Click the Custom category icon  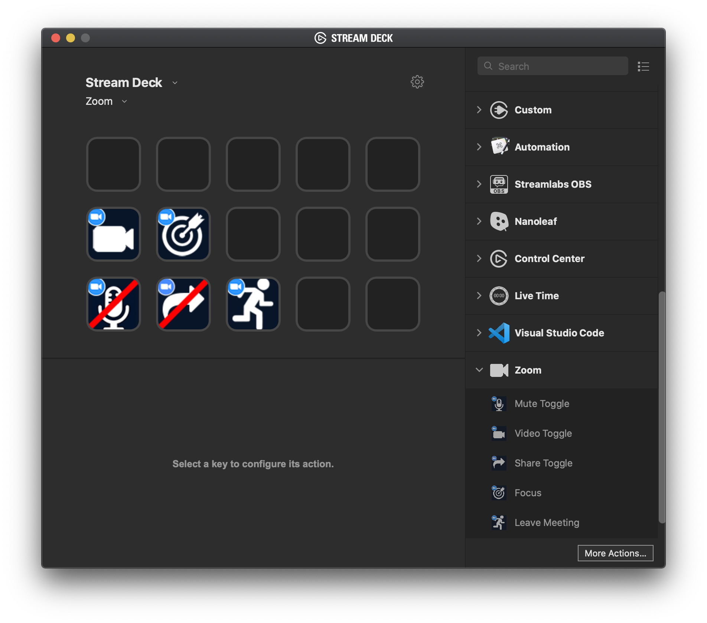coord(499,110)
